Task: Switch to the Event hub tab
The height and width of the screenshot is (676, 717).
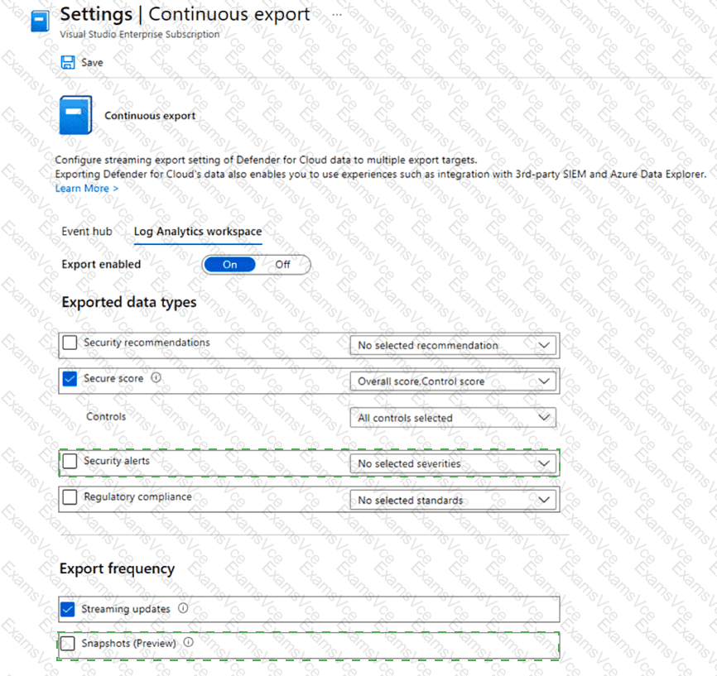Action: (87, 232)
